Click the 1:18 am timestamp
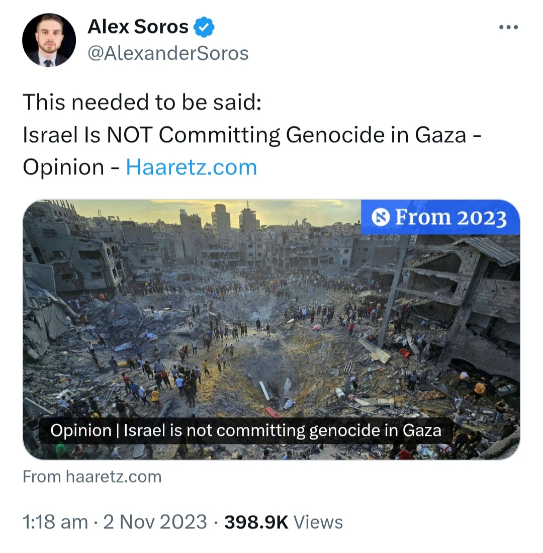Screen dimensions: 543x553 (55, 522)
